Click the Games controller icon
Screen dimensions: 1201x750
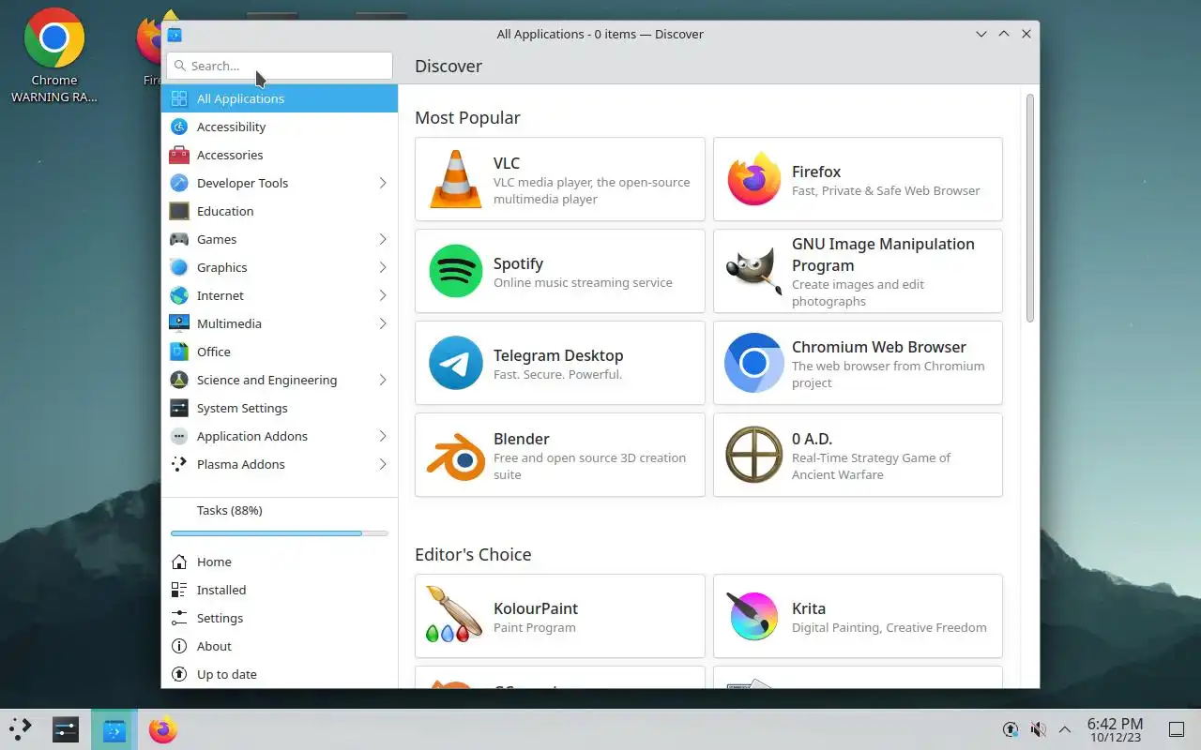pos(179,239)
